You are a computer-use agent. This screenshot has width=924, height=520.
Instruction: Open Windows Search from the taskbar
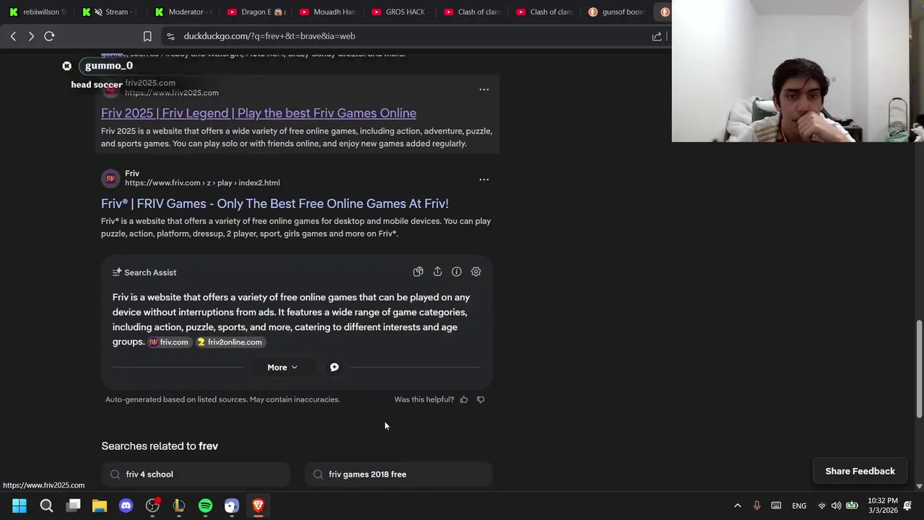coord(46,506)
